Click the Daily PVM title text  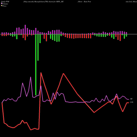pyautogui.click(x=5, y=2)
